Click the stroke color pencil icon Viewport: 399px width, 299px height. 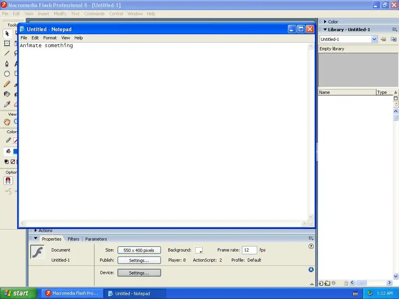9,140
